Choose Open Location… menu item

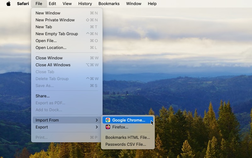67,48
